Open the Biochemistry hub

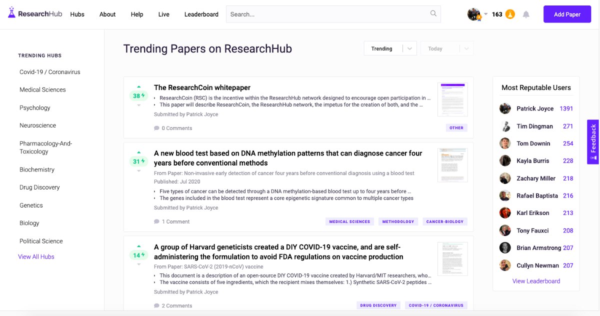coord(37,169)
